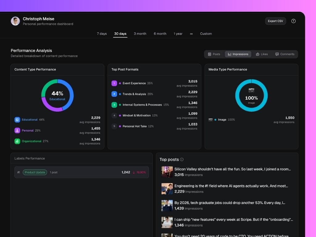This screenshot has height=237, width=316.
Task: Toggle the Posts metric view
Action: [214, 54]
